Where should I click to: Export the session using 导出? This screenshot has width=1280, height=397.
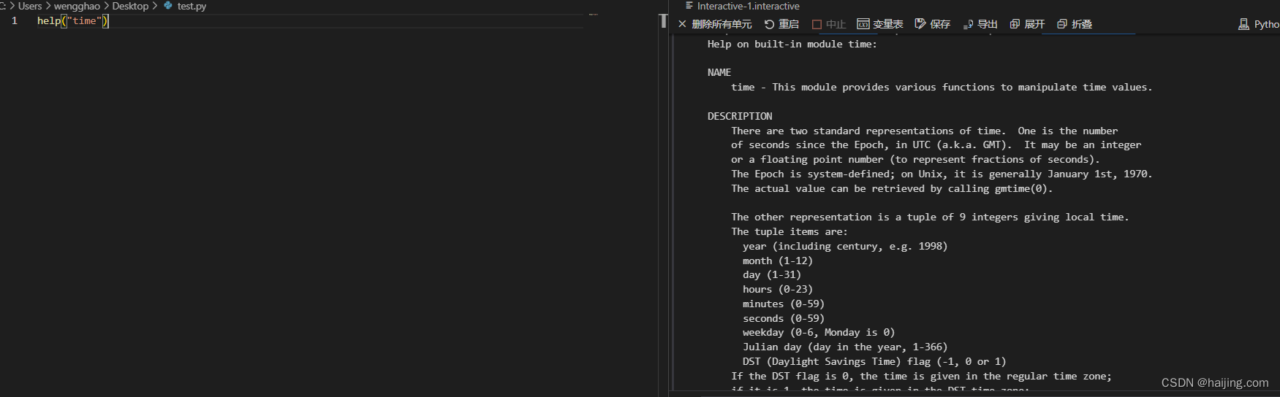(980, 24)
